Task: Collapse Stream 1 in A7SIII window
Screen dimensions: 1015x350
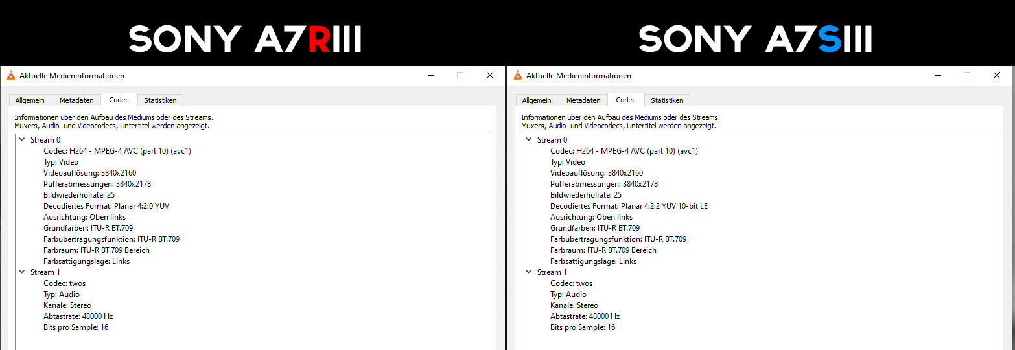Action: pyautogui.click(x=529, y=272)
